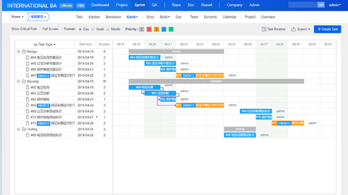The image size is (348, 195).
Task: Click the file icon for task #68
Action: coord(27,135)
